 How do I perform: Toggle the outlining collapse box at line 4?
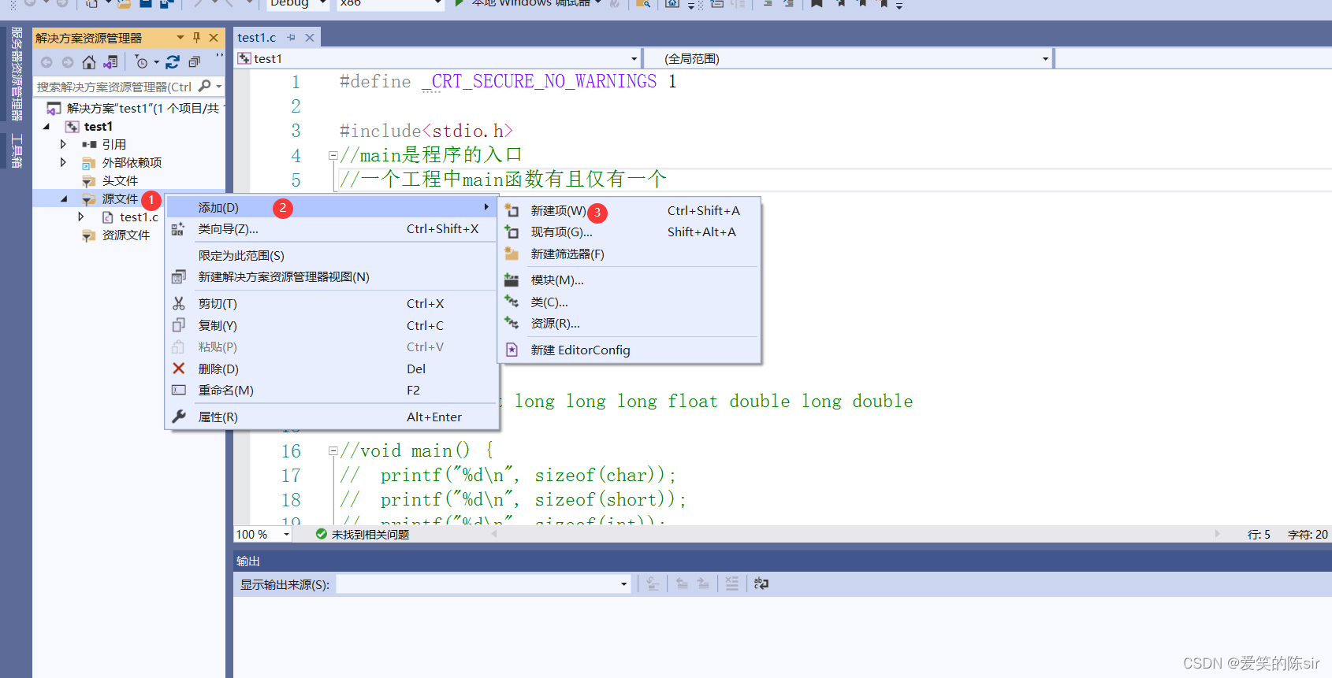click(x=333, y=155)
